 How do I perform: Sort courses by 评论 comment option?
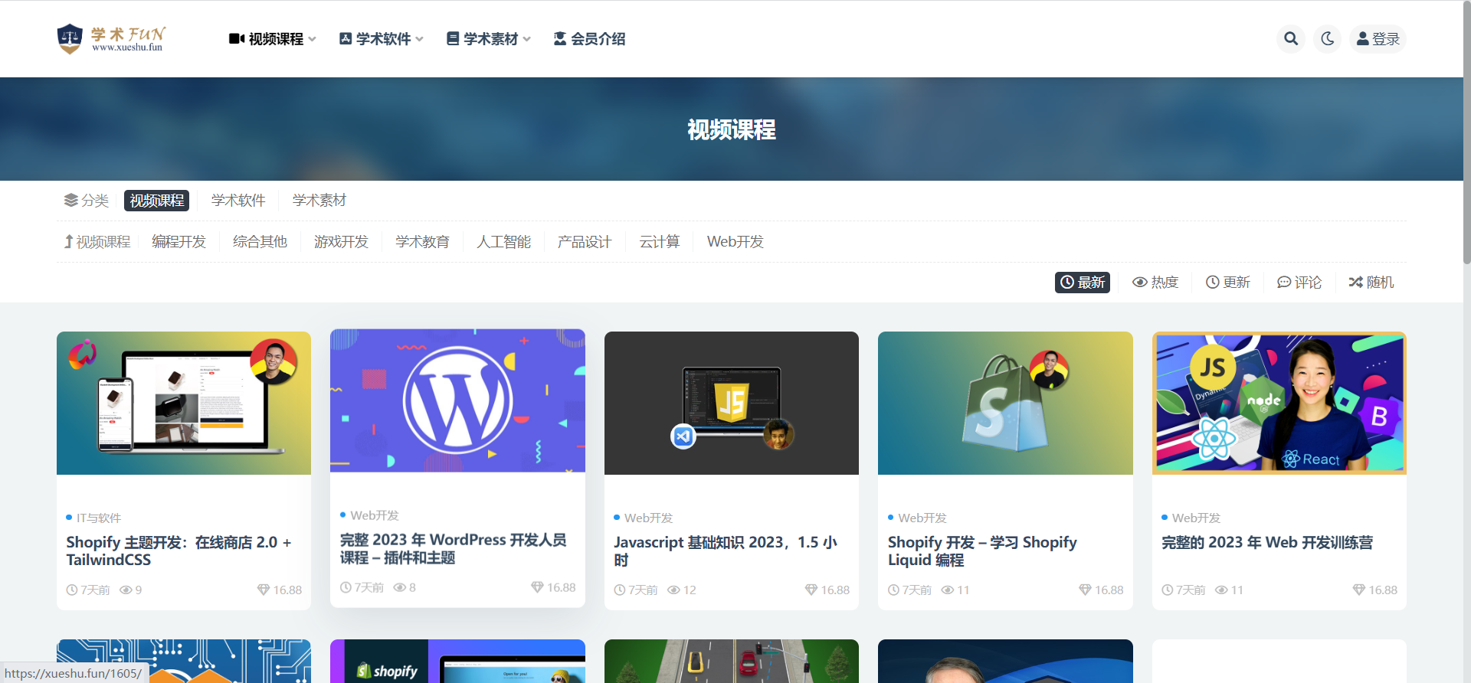[1299, 283]
